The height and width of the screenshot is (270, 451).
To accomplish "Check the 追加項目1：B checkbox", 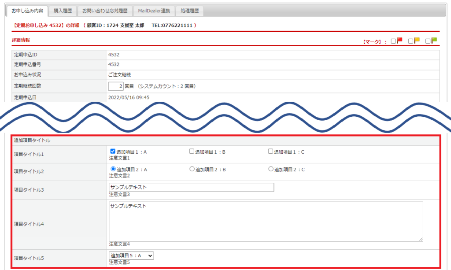I will coord(192,152).
